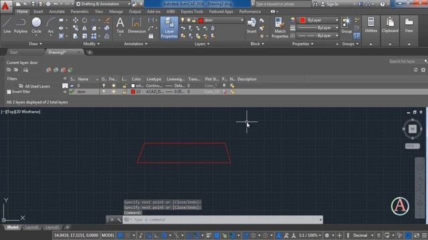Switch to the Annotate ribbon tab
Viewport: 428px width, 240px height.
(x=57, y=11)
